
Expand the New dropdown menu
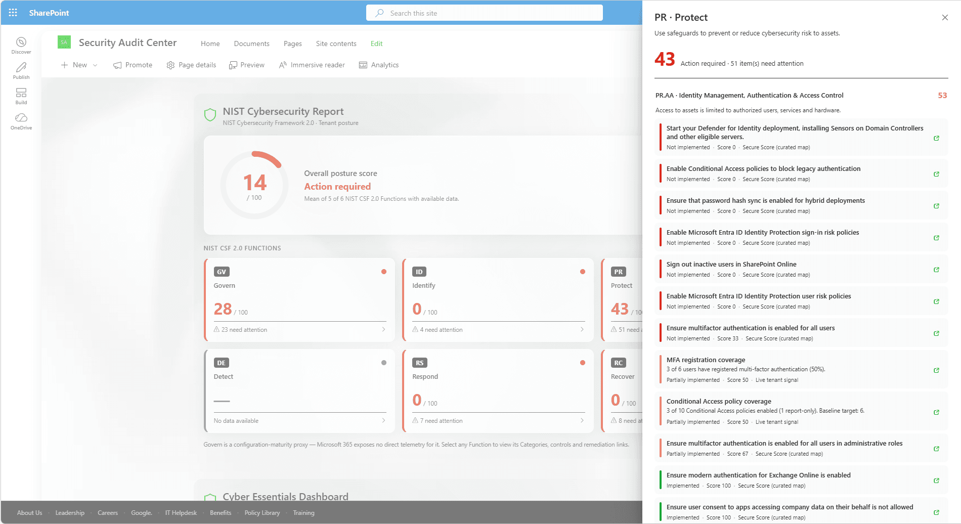(95, 65)
